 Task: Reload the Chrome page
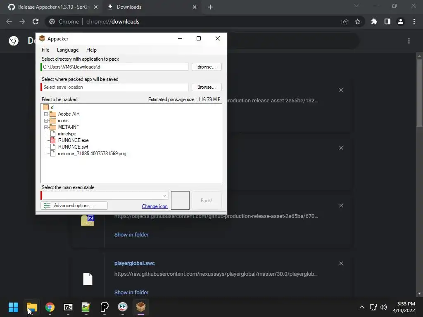click(x=36, y=21)
